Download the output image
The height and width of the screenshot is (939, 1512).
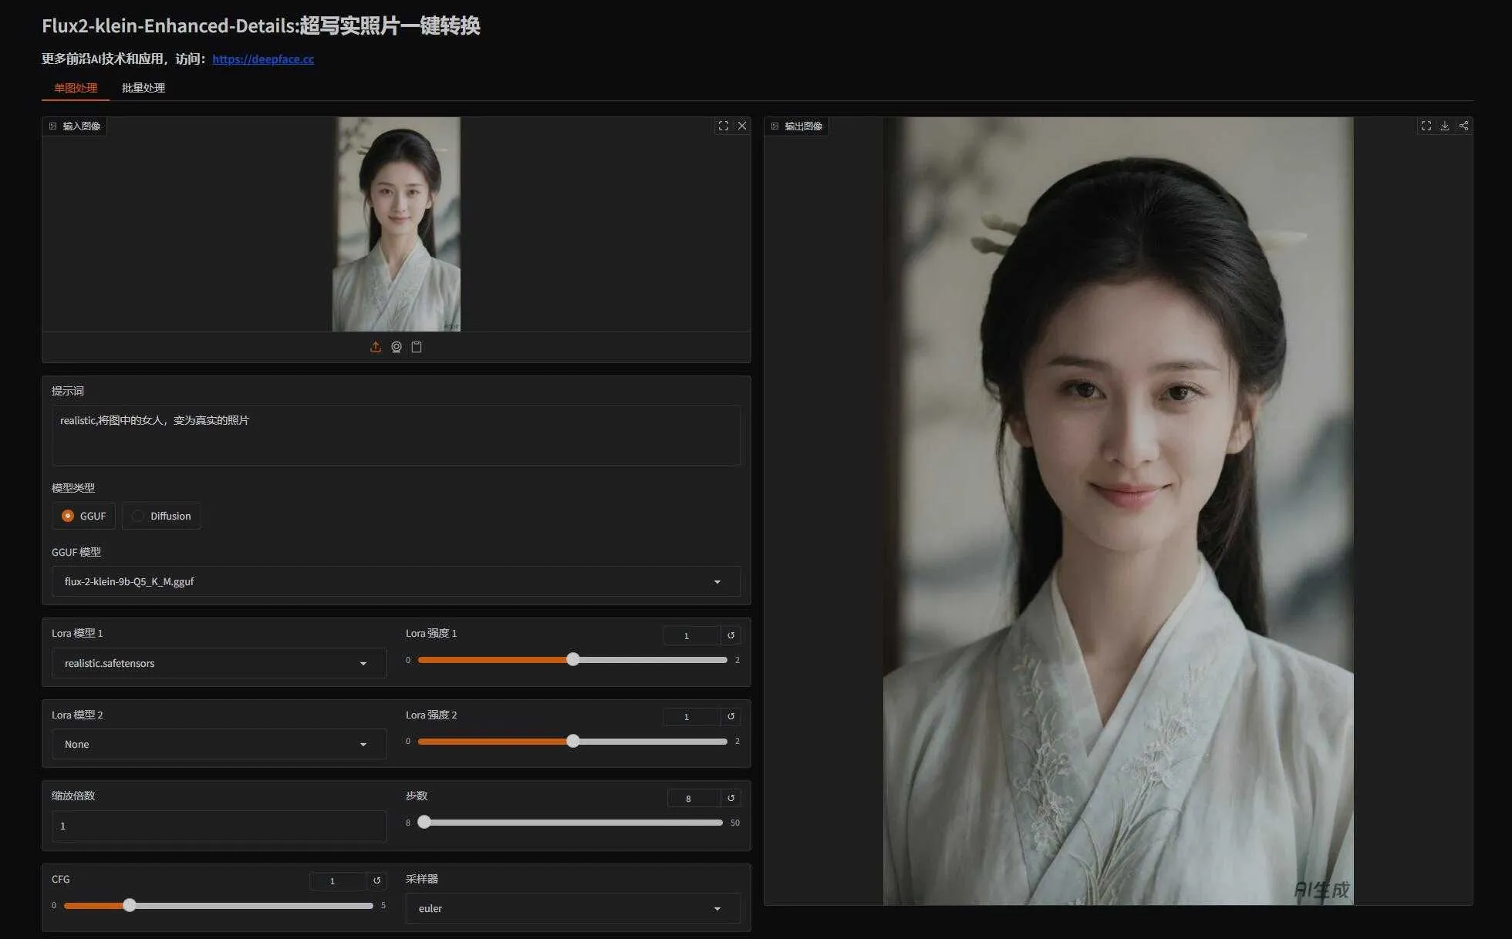1445,126
